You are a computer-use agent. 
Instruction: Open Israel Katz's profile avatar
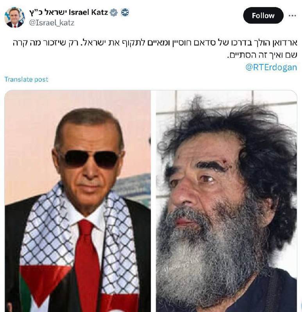pyautogui.click(x=14, y=17)
